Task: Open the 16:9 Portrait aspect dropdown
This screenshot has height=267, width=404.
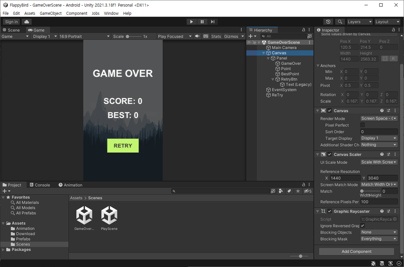Action: click(x=85, y=36)
